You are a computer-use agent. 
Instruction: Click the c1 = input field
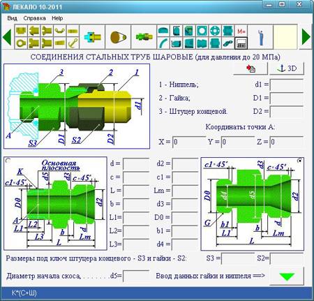click(x=186, y=177)
